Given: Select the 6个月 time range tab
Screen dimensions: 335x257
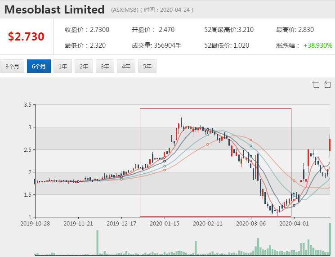Looking at the screenshot, I should [39, 66].
